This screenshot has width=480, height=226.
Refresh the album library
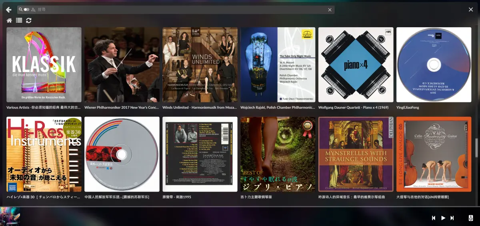[x=29, y=20]
